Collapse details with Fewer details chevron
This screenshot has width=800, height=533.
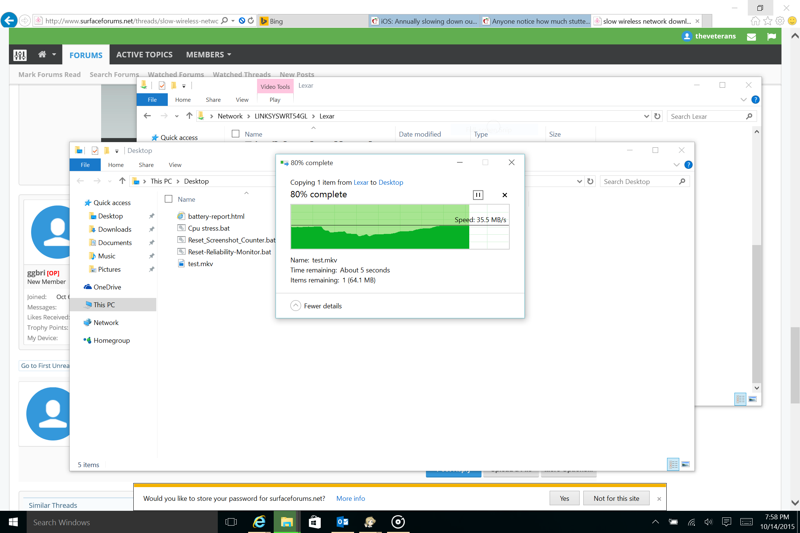pyautogui.click(x=296, y=306)
